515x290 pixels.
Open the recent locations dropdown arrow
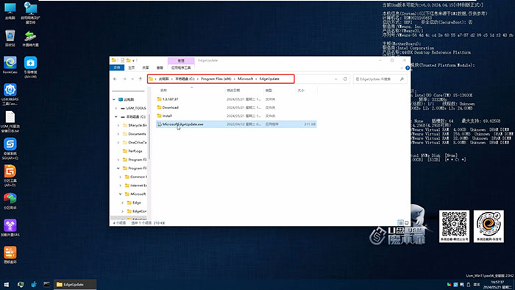(132, 79)
